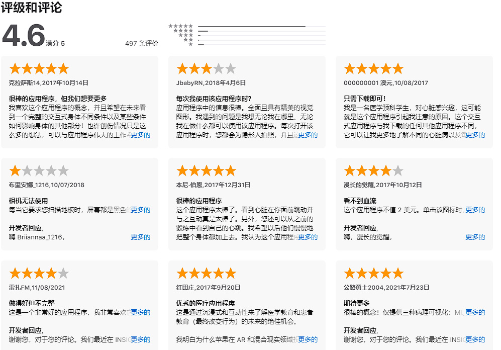
Task: Click the 497 条评价 ratings count
Action: pos(142,43)
